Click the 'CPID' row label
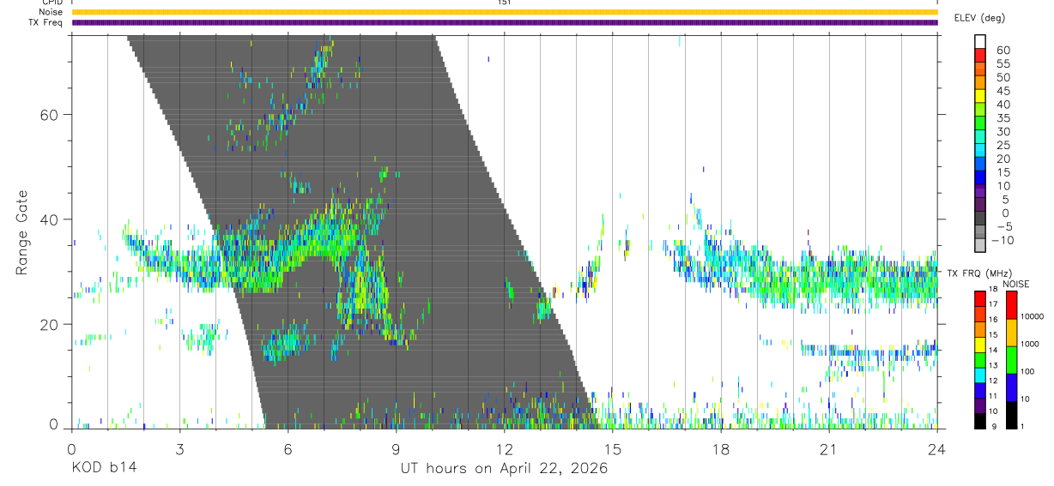Screen dimensions: 1054x486 (52, 3)
